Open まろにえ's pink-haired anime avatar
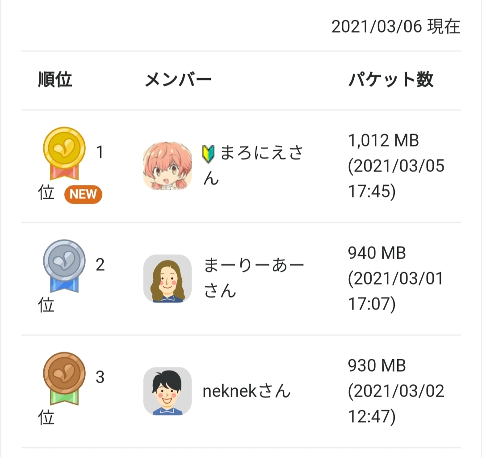The height and width of the screenshot is (457, 482). click(x=168, y=166)
